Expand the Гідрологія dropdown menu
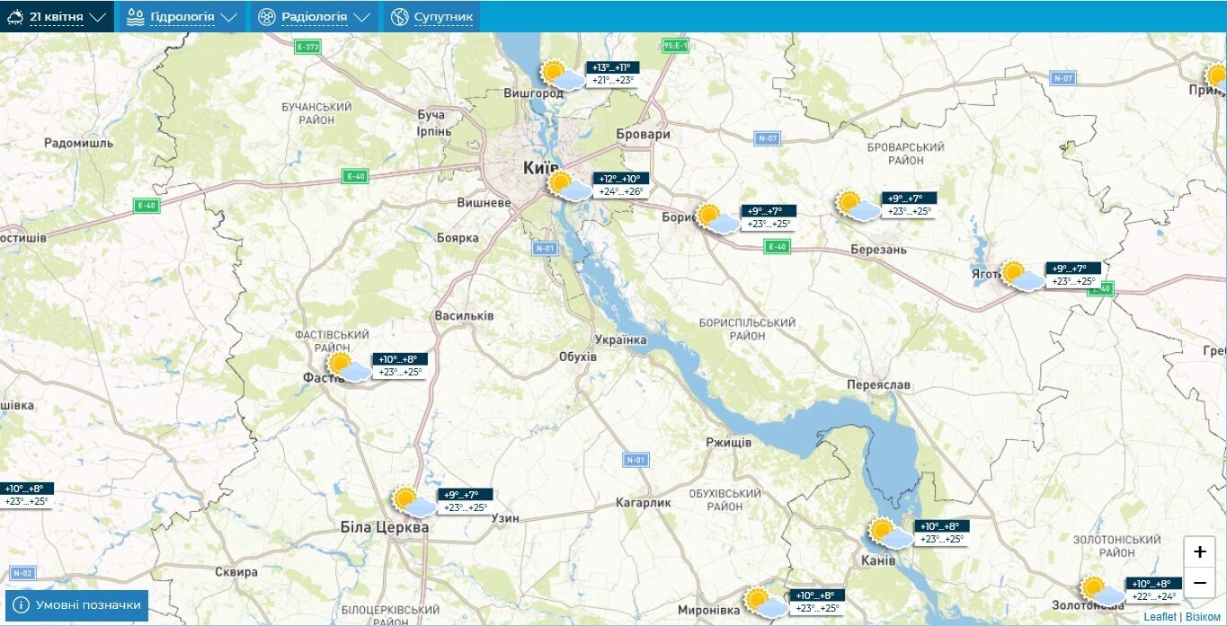The width and height of the screenshot is (1227, 626). 182,17
